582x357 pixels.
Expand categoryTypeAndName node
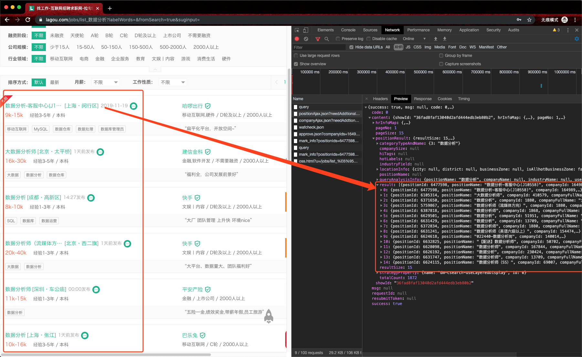coord(378,143)
